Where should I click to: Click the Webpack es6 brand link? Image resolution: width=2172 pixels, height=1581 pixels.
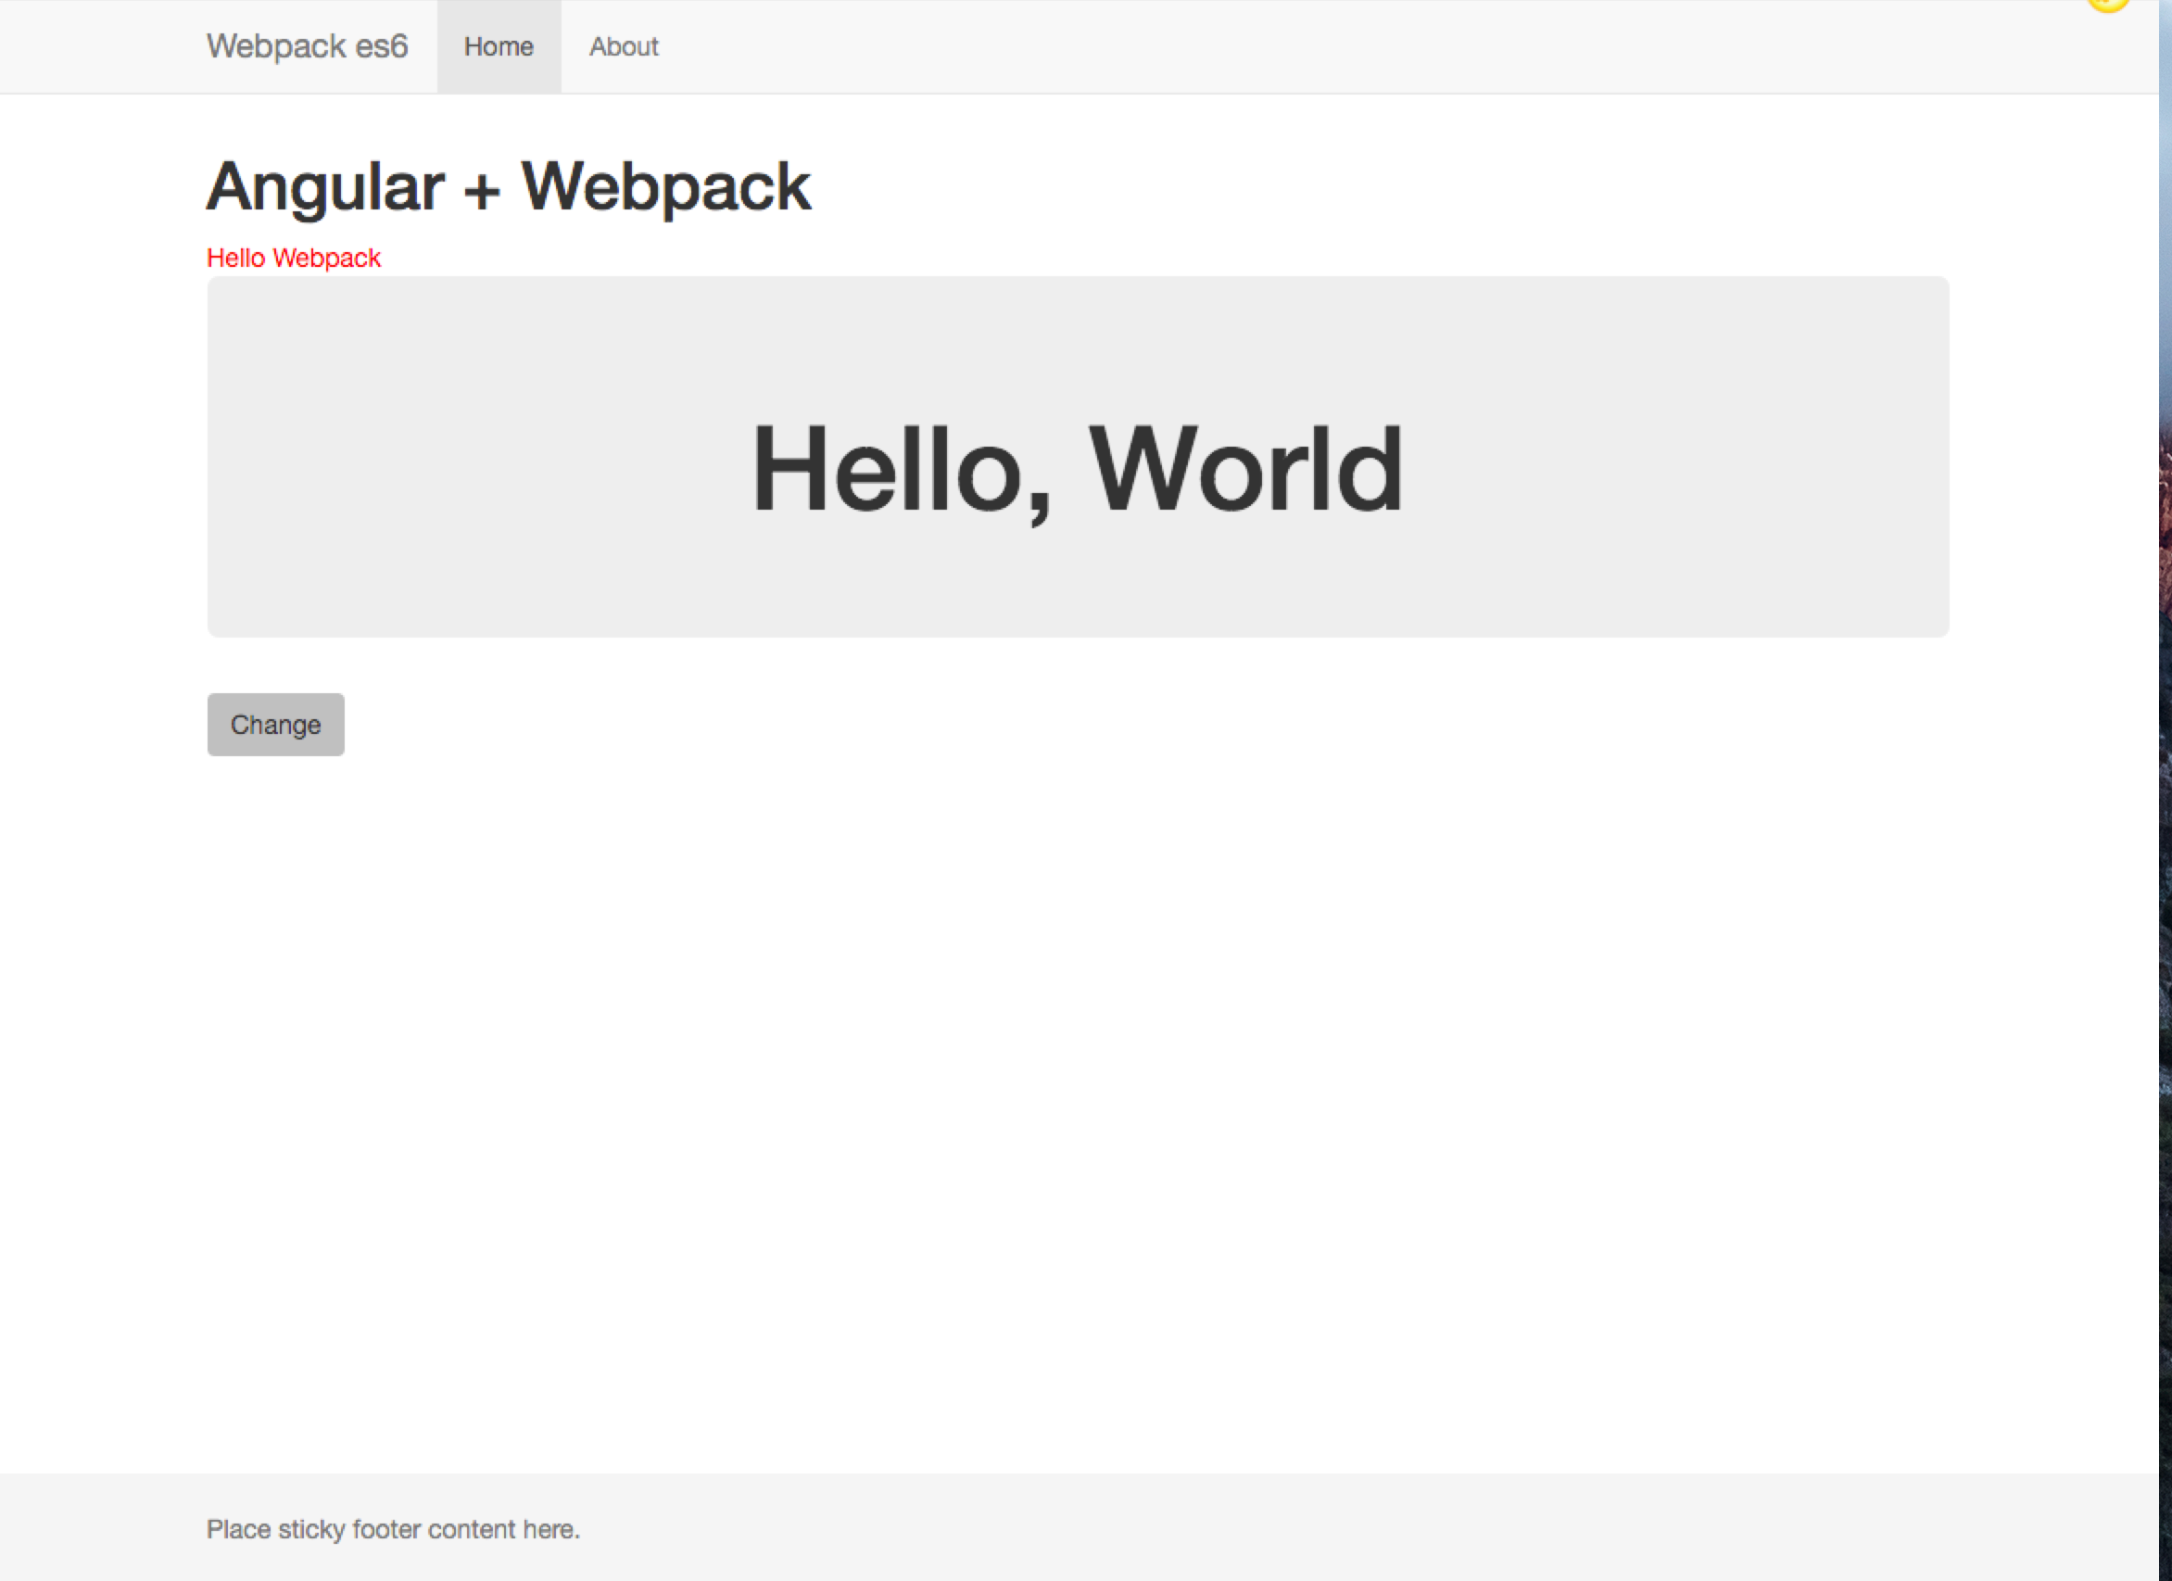[x=307, y=46]
